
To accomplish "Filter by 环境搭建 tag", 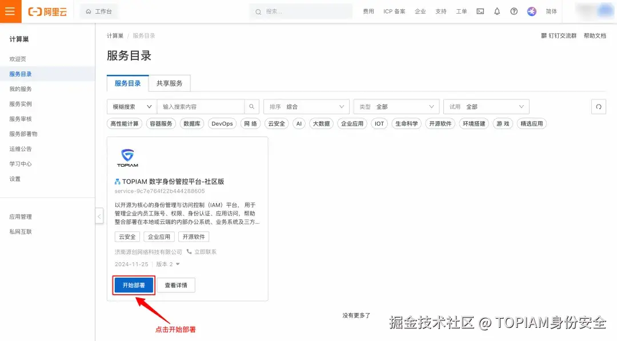I will point(474,123).
